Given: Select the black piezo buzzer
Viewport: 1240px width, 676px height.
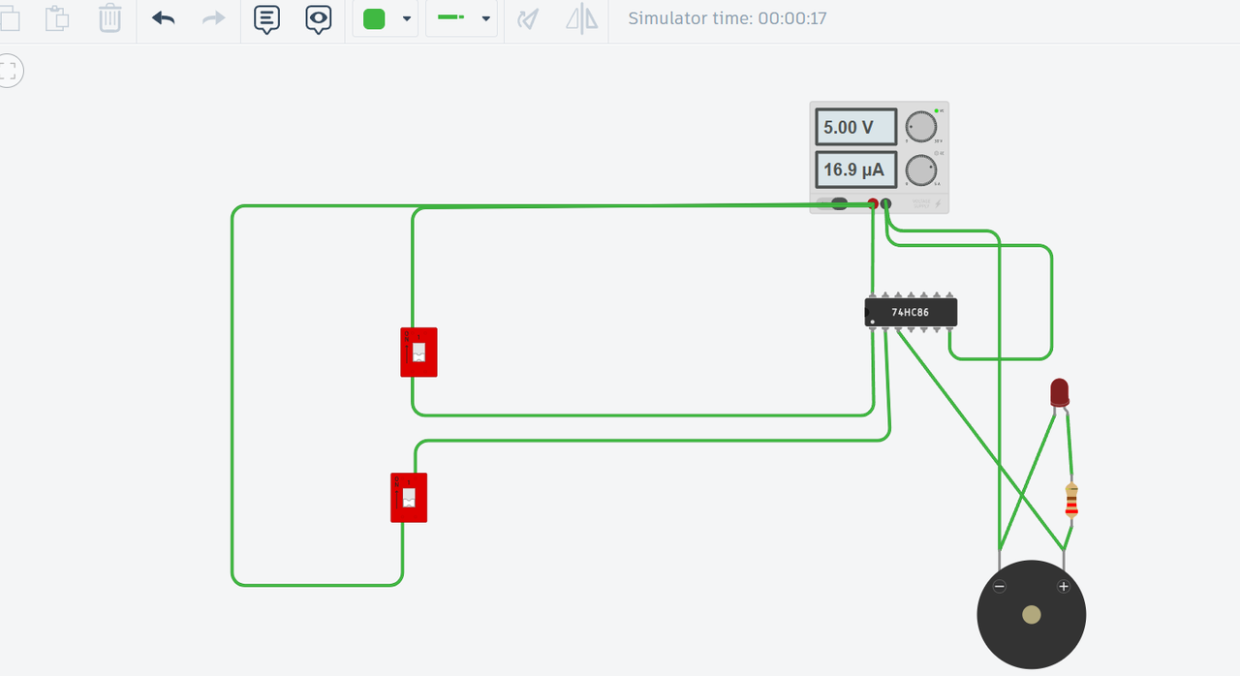Looking at the screenshot, I should 1032,615.
